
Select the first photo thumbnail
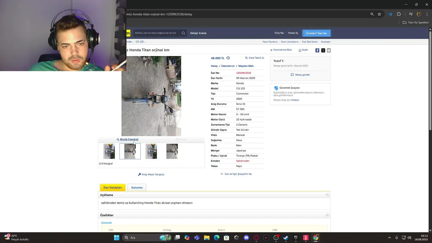point(109,151)
